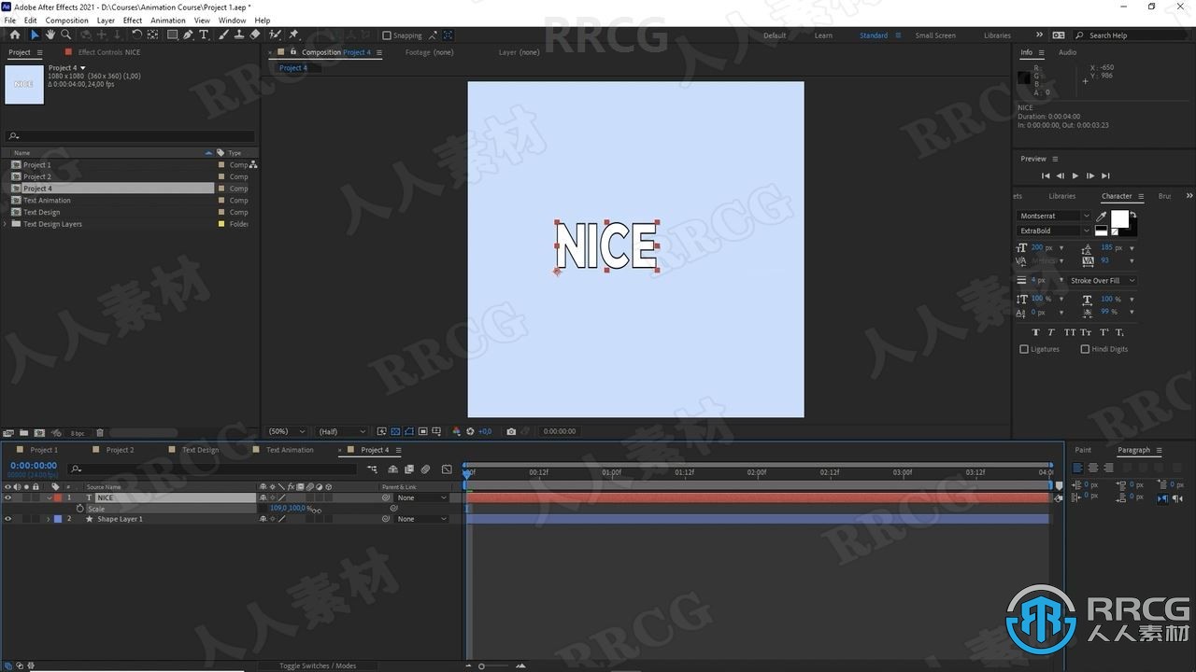Select the Zoom tool in toolbar
1196x672 pixels.
[65, 35]
